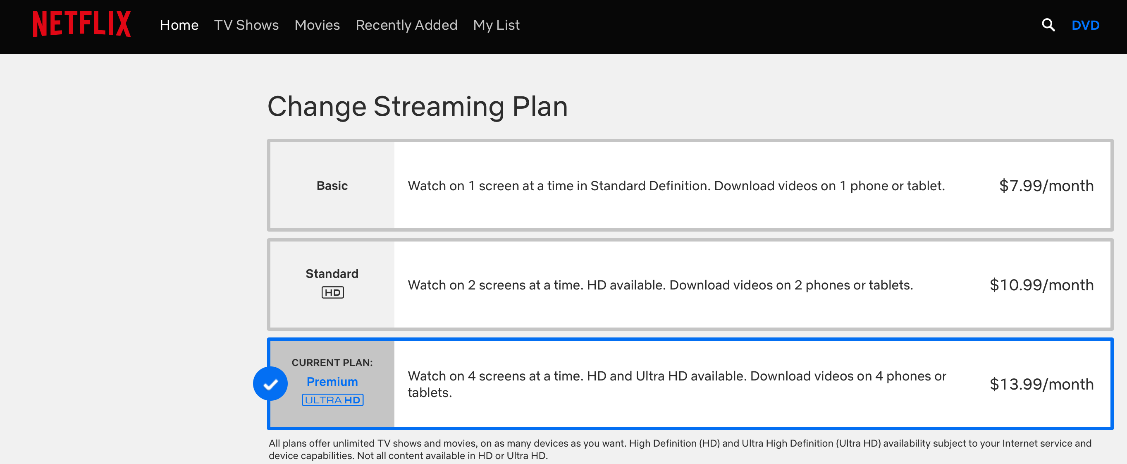Screen dimensions: 1127x464
Task: Click the $10.99/month price
Action: pyautogui.click(x=1041, y=285)
